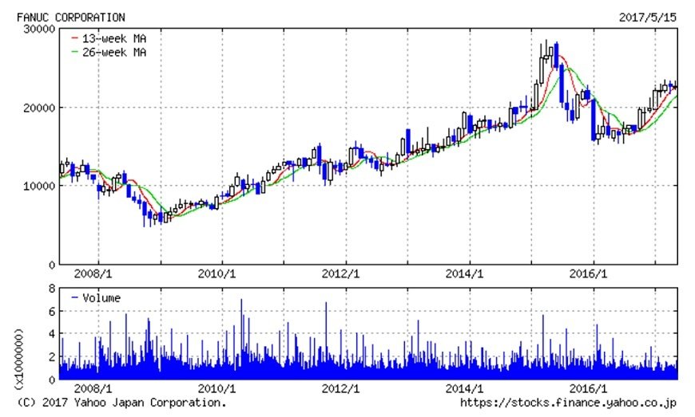Select 2012/1 below the price chart
This screenshot has height=417, width=695.
click(x=346, y=273)
